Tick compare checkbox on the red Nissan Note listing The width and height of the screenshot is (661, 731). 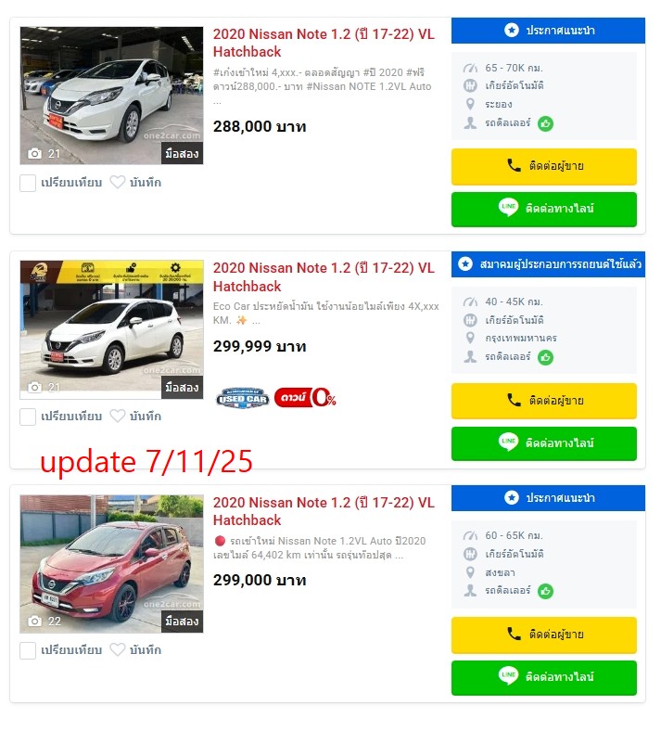pos(28,650)
